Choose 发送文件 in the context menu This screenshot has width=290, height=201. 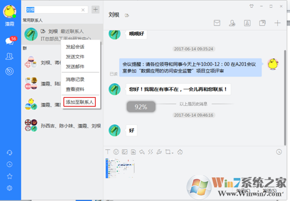pos(75,57)
